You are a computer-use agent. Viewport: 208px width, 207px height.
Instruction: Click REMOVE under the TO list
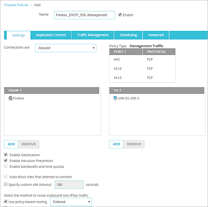pyautogui.click(x=134, y=144)
